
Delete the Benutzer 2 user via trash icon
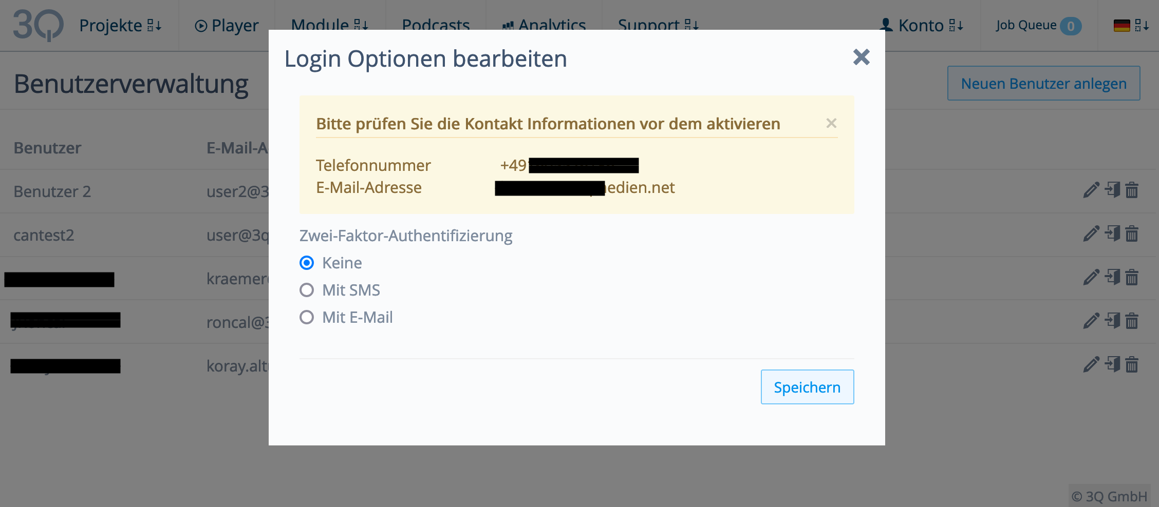[x=1132, y=190]
